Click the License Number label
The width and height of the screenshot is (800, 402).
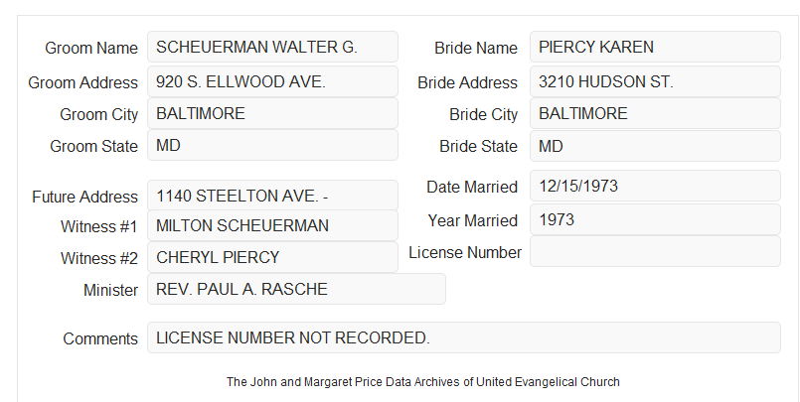point(465,253)
